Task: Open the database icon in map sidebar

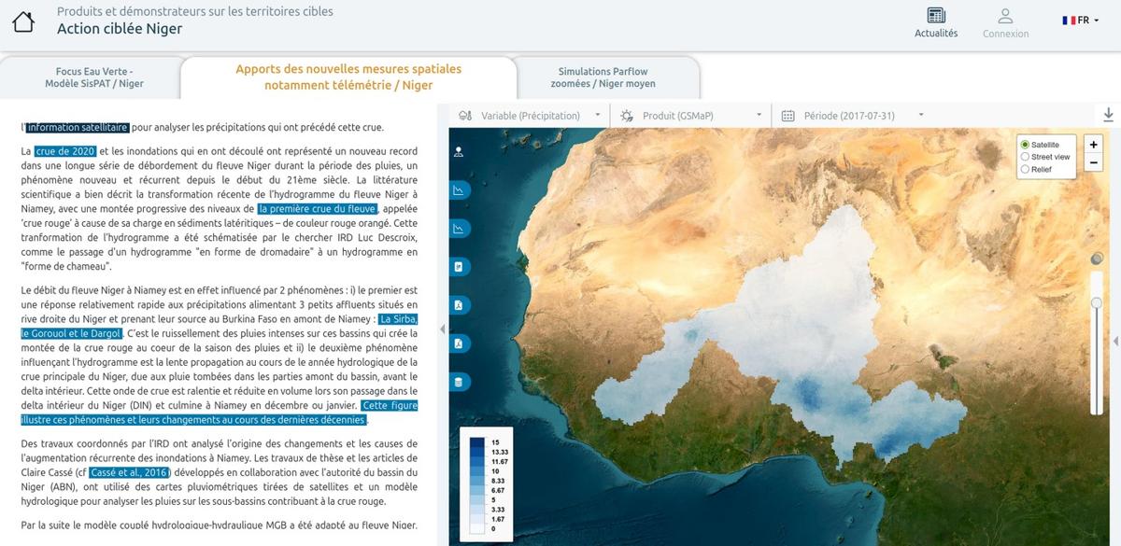Action: tap(459, 382)
